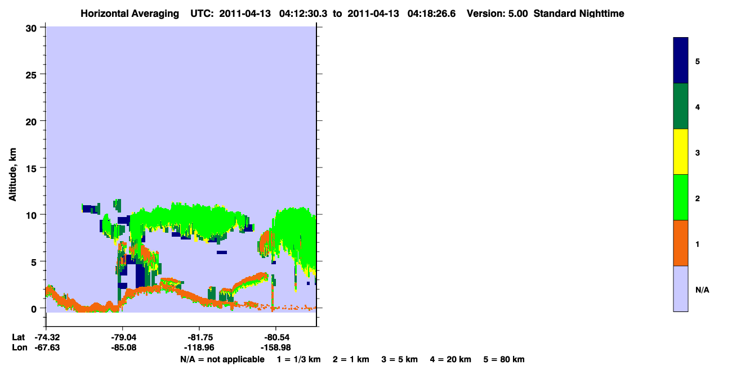Click the orange color bar segment labeled 1
The image size is (732, 375).
(681, 243)
